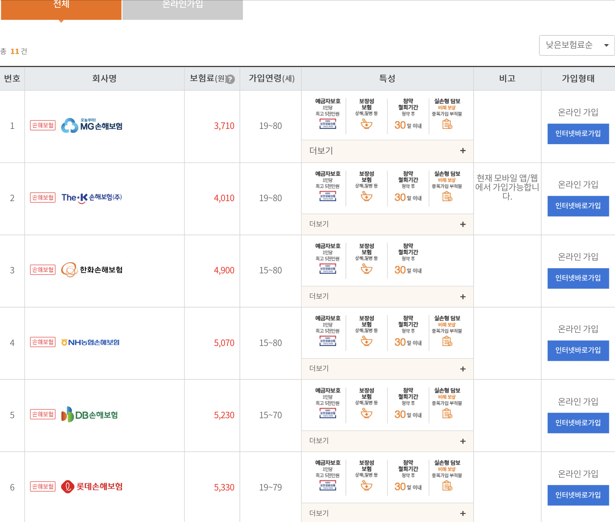Click the 보험료 help question-mark icon
Screen dimensions: 615x522
click(230, 79)
